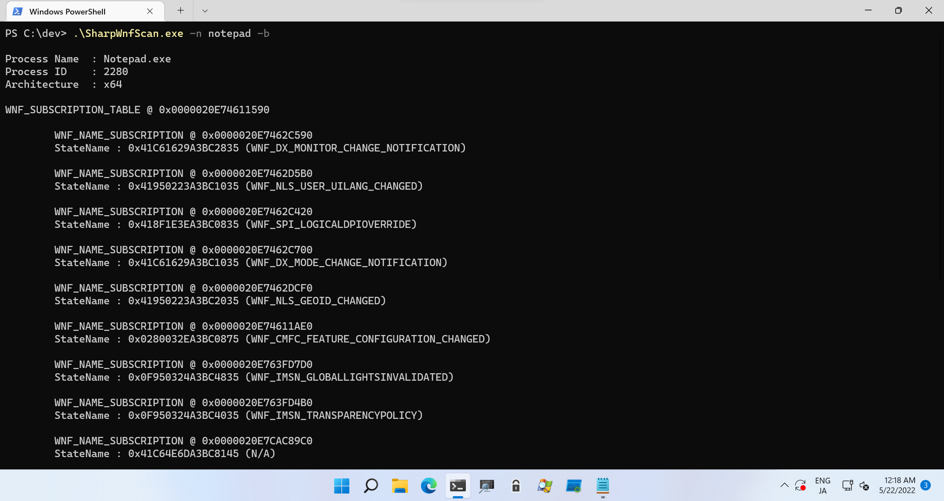Image resolution: width=944 pixels, height=501 pixels.
Task: Click the red sync status tray icon
Action: (800, 486)
